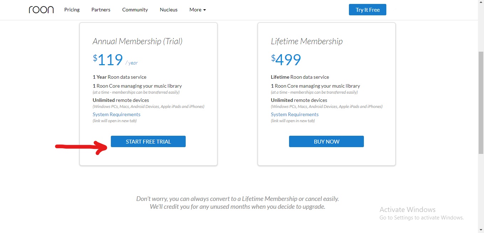The image size is (484, 233).
Task: Click the $499 lifetime price
Action: 286,60
